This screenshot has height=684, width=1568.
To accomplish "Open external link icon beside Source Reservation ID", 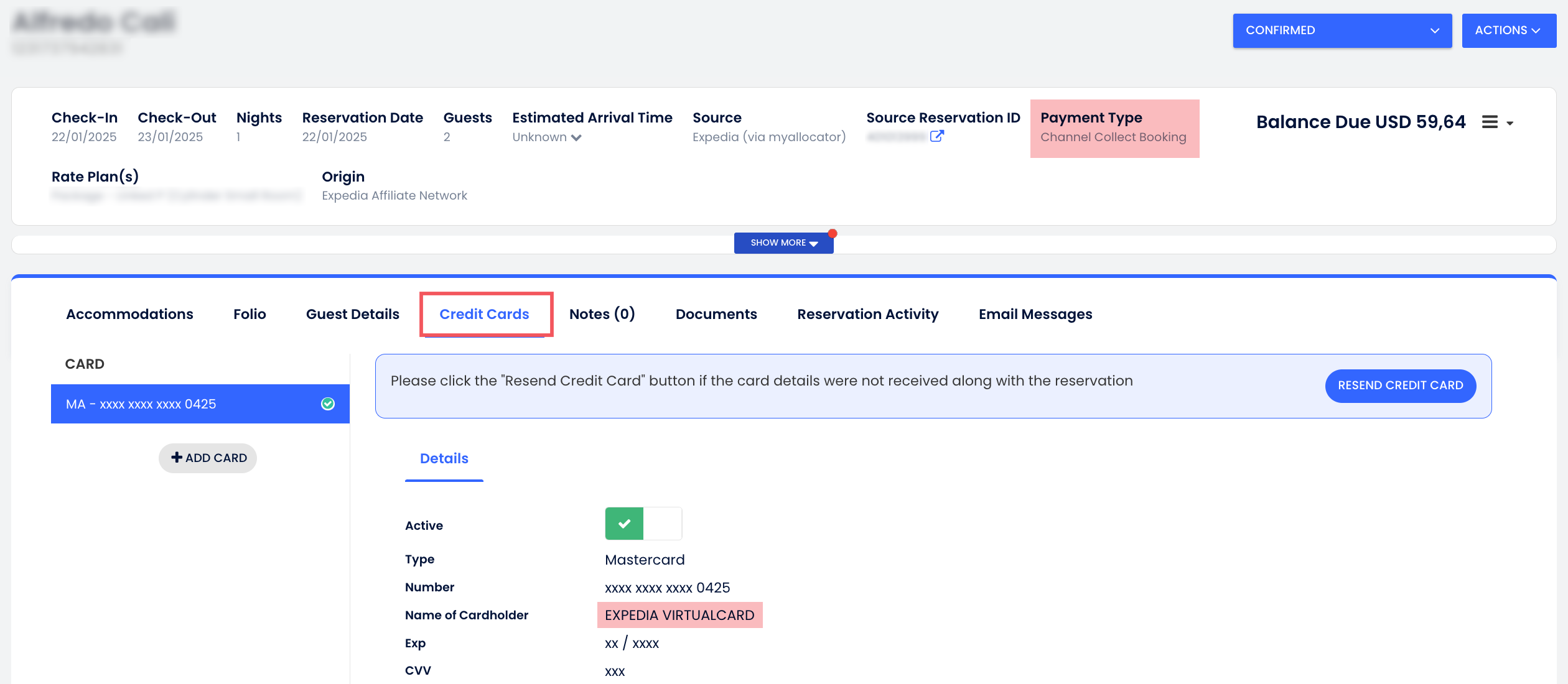I will coord(936,136).
